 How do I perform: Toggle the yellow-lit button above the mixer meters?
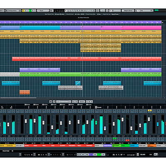pos(149,110)
